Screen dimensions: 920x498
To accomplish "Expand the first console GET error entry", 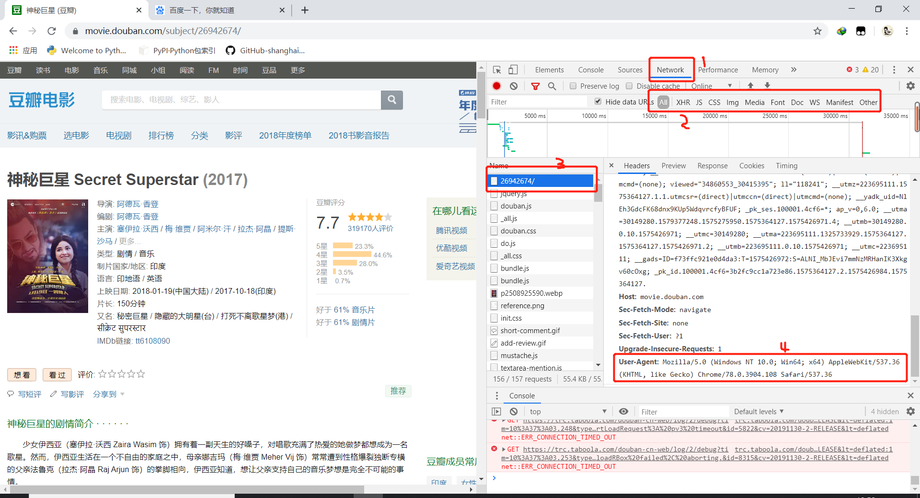I will coord(504,421).
